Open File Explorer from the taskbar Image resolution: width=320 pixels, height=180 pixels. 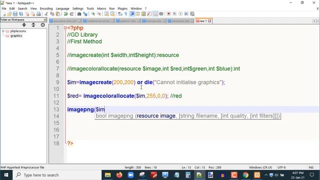pos(108,175)
